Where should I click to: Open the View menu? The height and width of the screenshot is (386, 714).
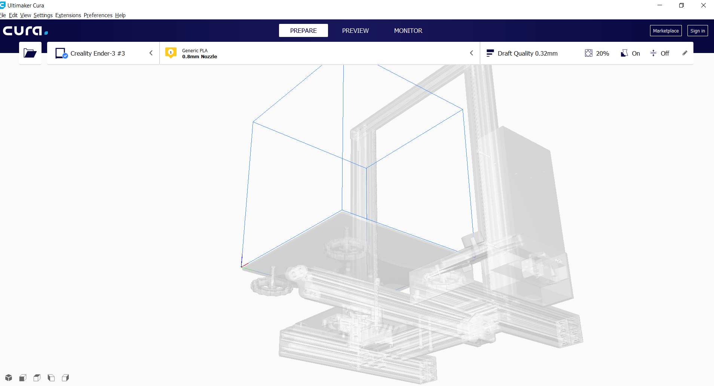click(x=25, y=15)
